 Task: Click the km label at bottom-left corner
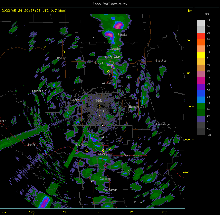[4, 212]
